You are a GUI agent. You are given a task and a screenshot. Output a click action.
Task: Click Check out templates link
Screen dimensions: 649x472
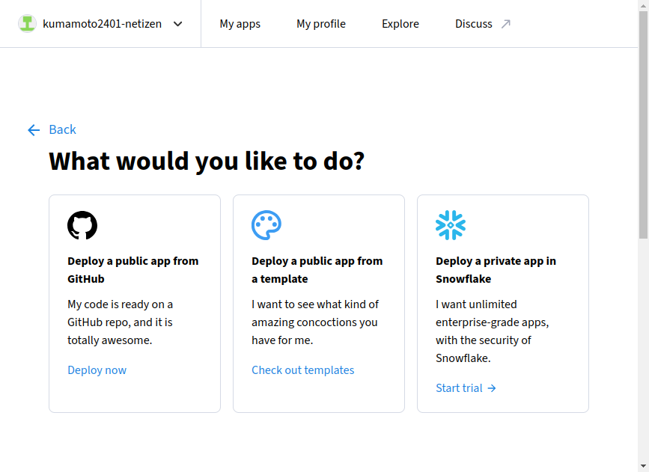pyautogui.click(x=302, y=370)
